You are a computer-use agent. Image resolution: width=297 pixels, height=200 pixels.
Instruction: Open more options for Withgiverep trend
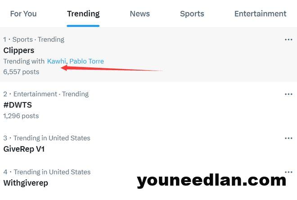point(288,172)
